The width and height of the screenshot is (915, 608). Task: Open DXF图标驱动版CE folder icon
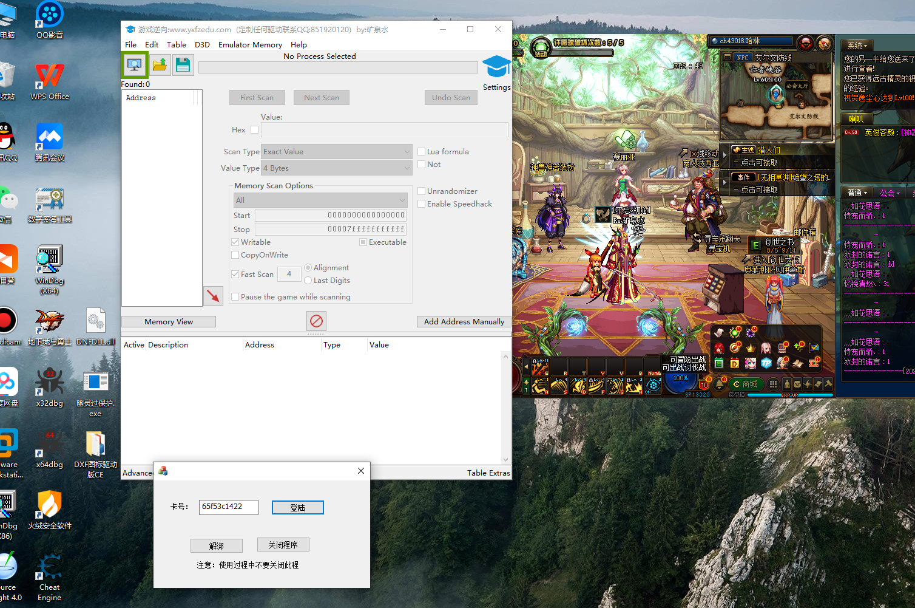pyautogui.click(x=96, y=454)
